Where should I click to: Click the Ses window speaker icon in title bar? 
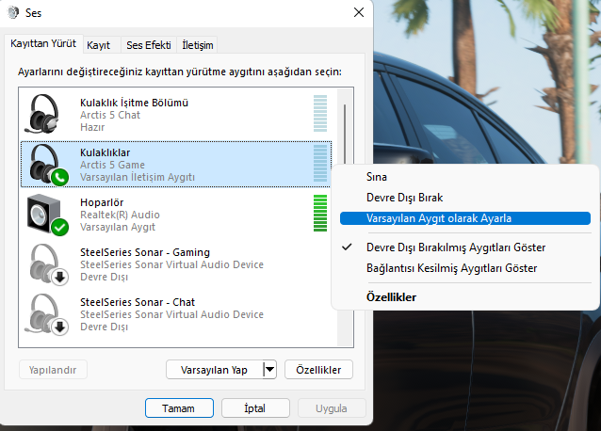coord(13,12)
